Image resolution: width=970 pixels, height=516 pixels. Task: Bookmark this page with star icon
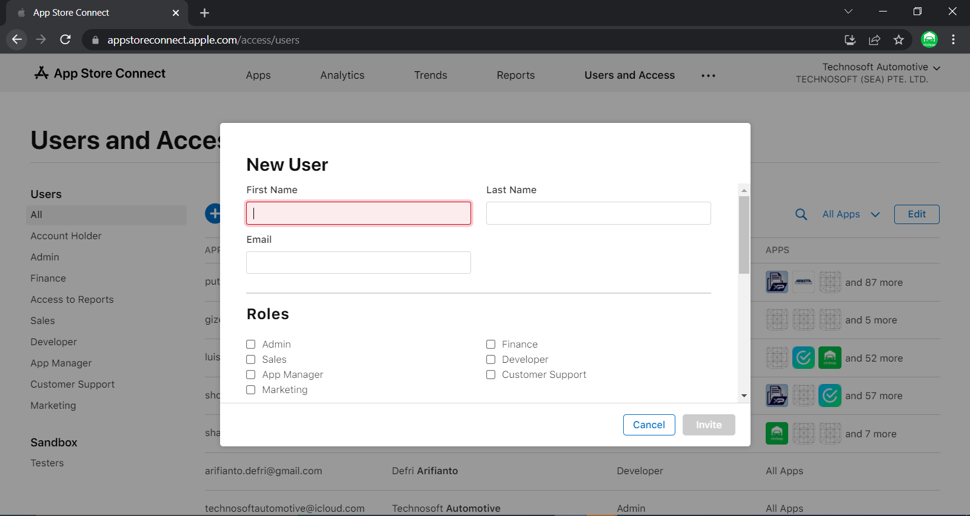point(898,40)
